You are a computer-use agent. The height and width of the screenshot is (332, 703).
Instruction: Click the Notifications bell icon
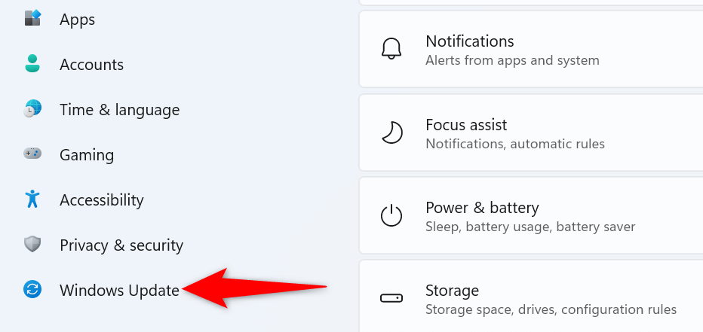click(x=391, y=50)
